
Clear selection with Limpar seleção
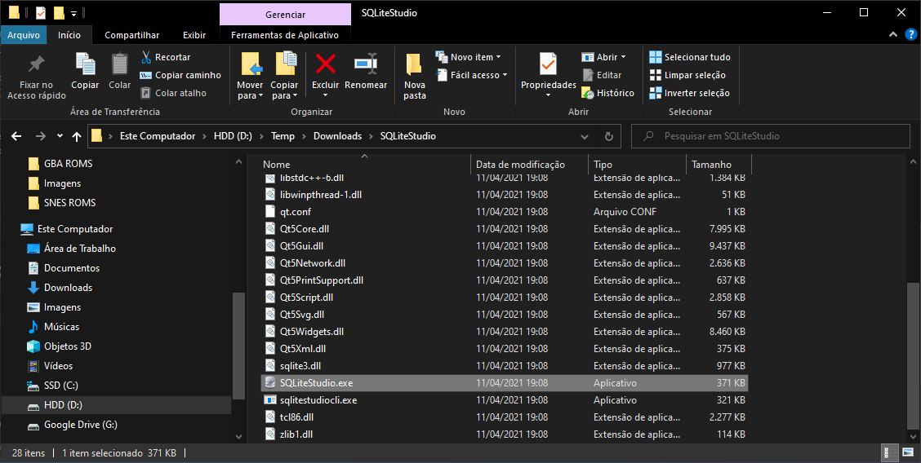coord(687,75)
